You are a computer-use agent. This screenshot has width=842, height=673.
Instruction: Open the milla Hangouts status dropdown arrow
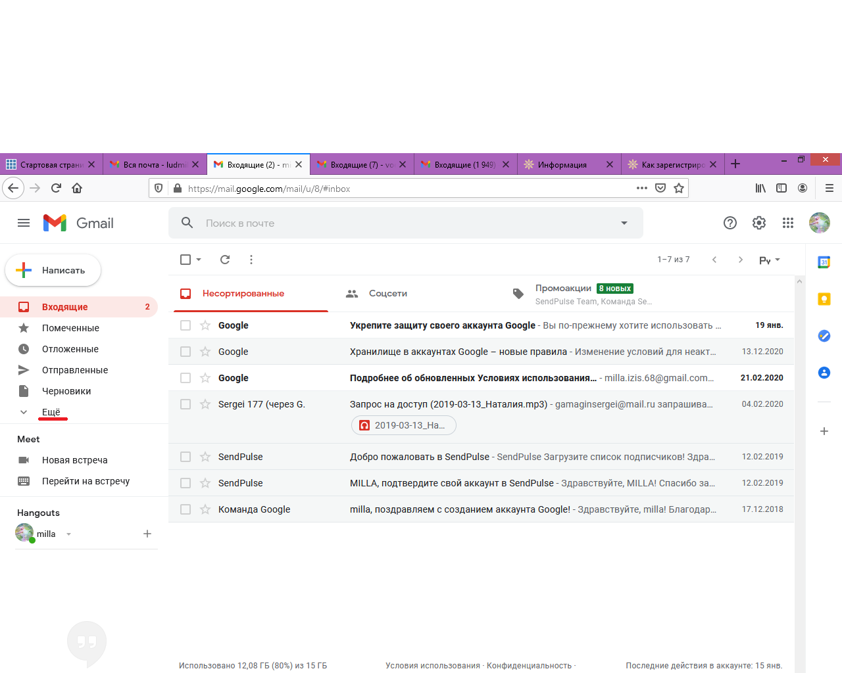coord(68,534)
